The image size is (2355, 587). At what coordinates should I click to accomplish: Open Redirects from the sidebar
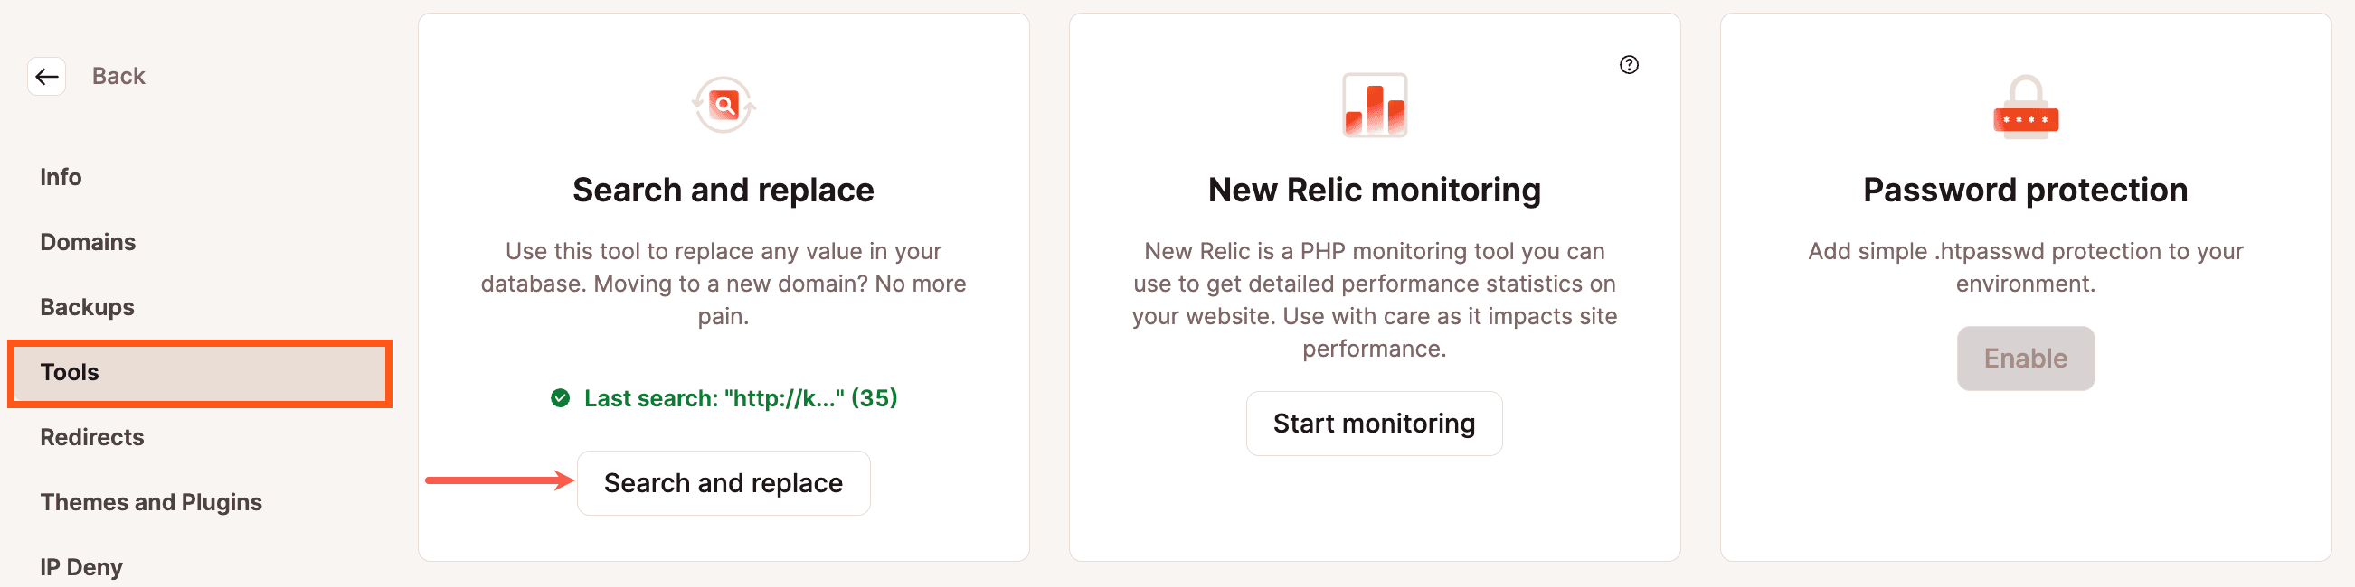point(92,437)
